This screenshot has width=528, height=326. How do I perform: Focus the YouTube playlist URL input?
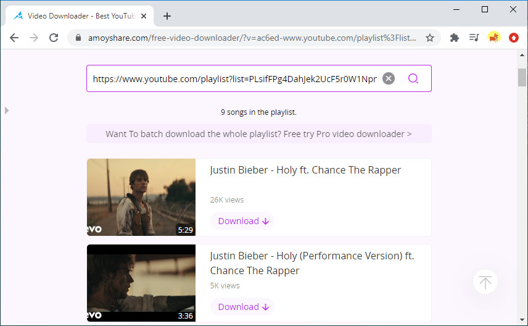click(235, 78)
